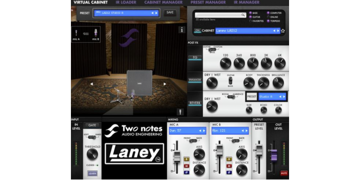This screenshot has width=360, height=180.
Task: Open the PRESET MANAGER tab
Action: click(208, 3)
